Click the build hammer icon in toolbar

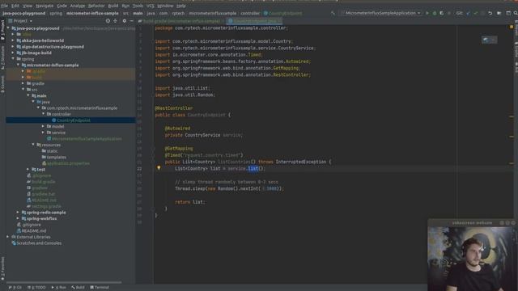pyautogui.click(x=333, y=13)
